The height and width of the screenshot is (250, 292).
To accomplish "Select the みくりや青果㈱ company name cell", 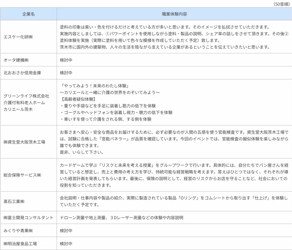I will pyautogui.click(x=18, y=231).
